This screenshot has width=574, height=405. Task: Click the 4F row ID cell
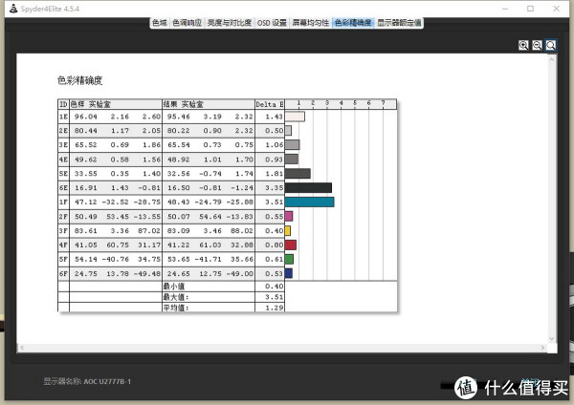63,245
